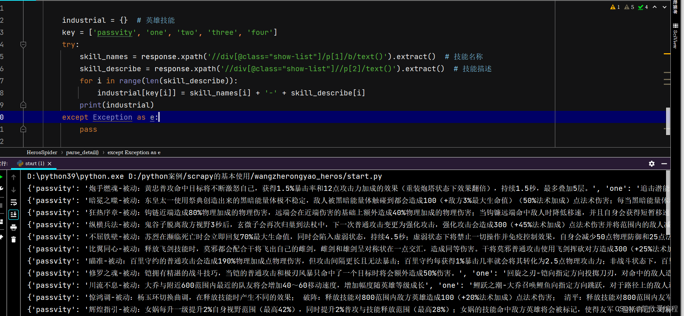Click fold marker beside the pass line
684x316 pixels.
point(23,129)
